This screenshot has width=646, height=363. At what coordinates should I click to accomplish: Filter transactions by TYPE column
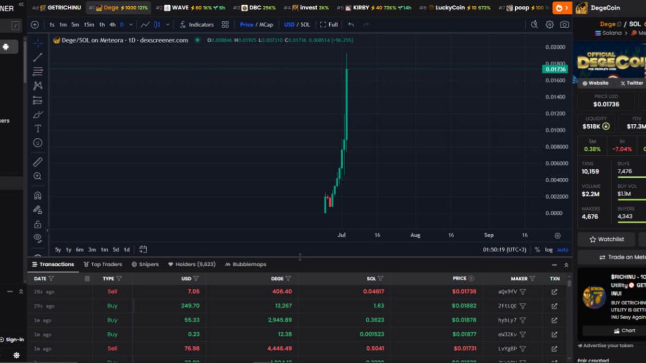(119, 279)
